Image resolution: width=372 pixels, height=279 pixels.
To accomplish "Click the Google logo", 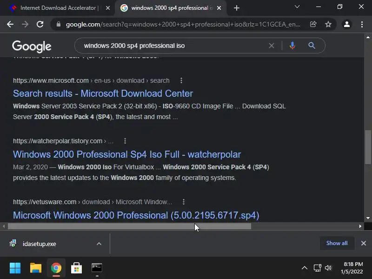I will (x=32, y=46).
